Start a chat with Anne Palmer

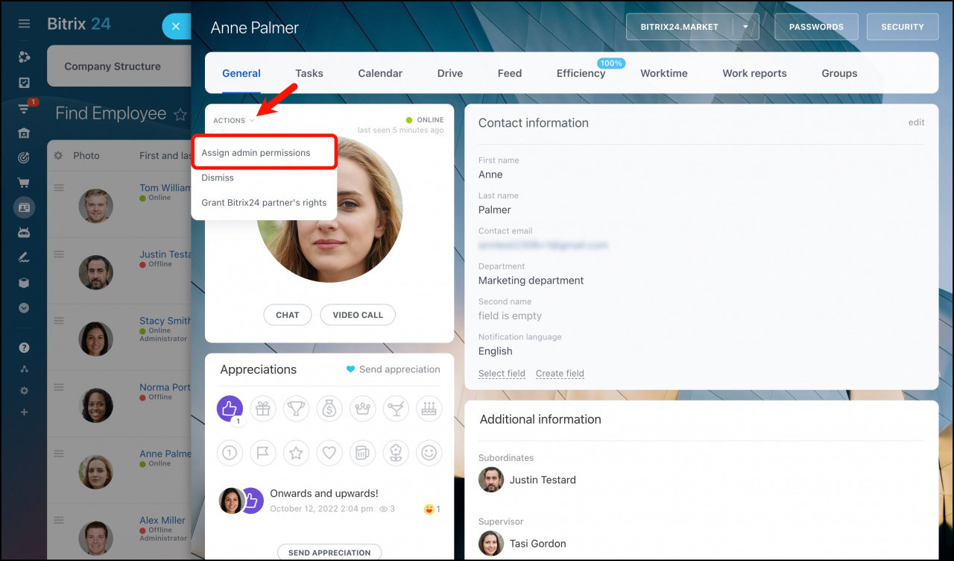point(288,315)
